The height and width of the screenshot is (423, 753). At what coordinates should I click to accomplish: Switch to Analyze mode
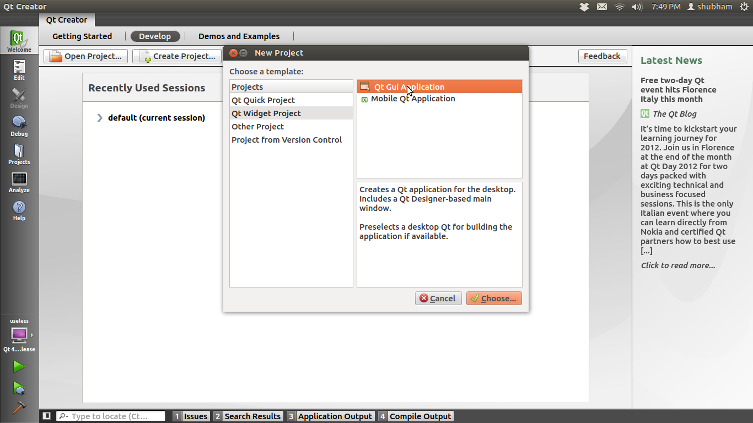tap(19, 182)
